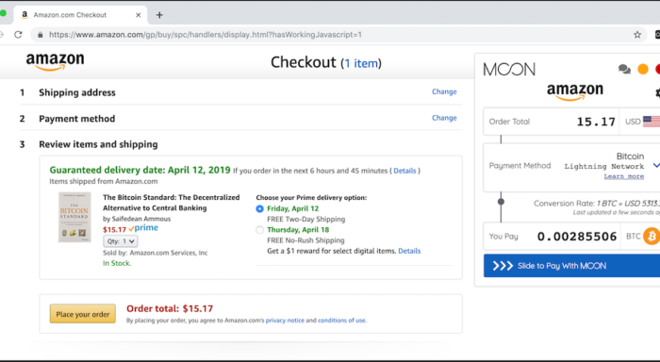Click the Amazon logo in MOON panel

click(x=574, y=91)
